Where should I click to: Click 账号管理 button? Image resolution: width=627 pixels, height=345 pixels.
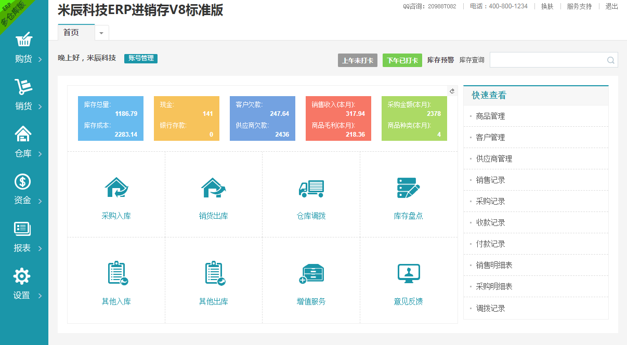[x=141, y=59]
